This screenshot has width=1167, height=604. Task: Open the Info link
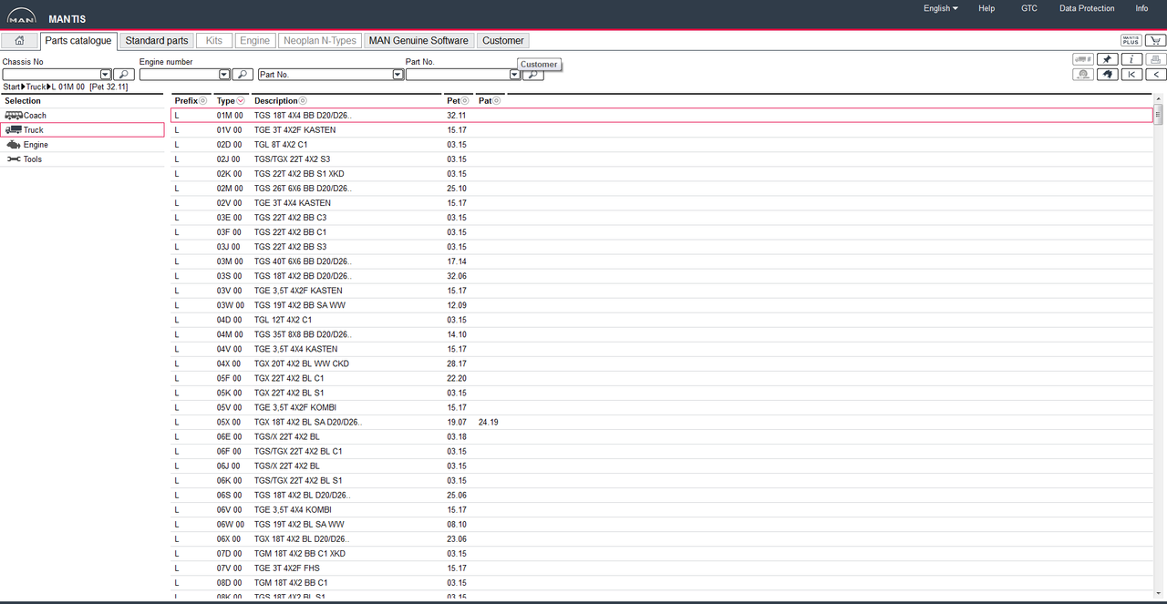coord(1141,8)
